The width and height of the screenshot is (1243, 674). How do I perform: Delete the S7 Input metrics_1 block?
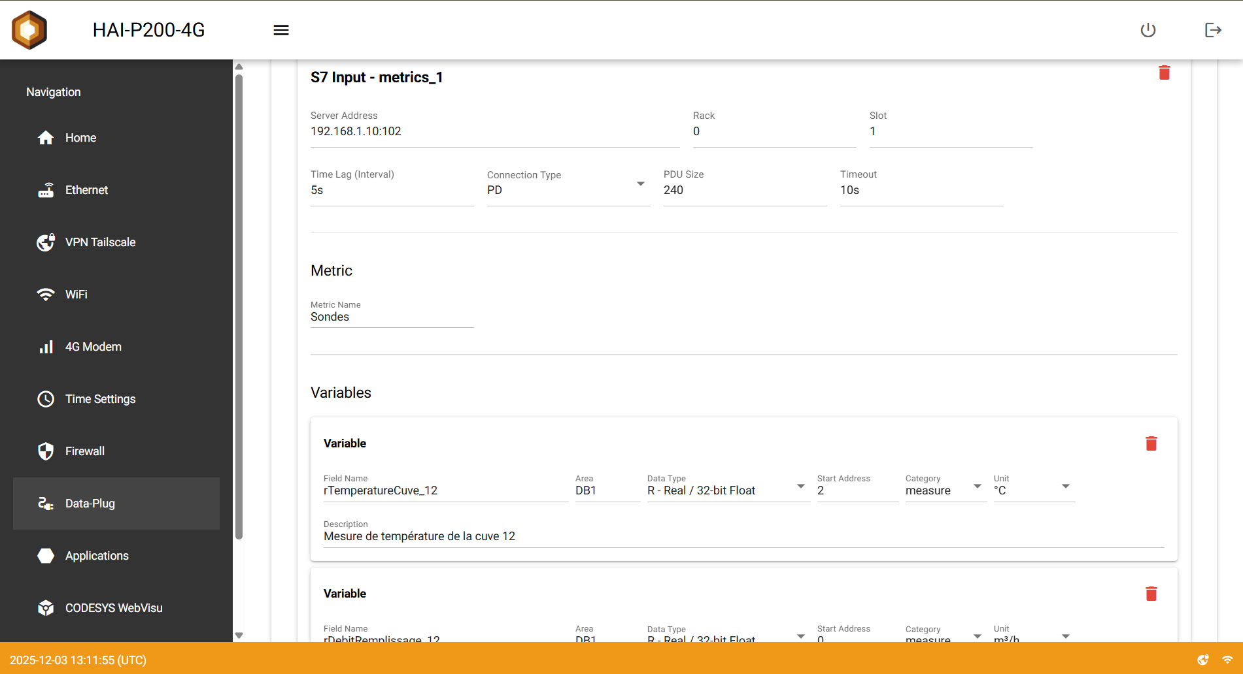(x=1164, y=72)
